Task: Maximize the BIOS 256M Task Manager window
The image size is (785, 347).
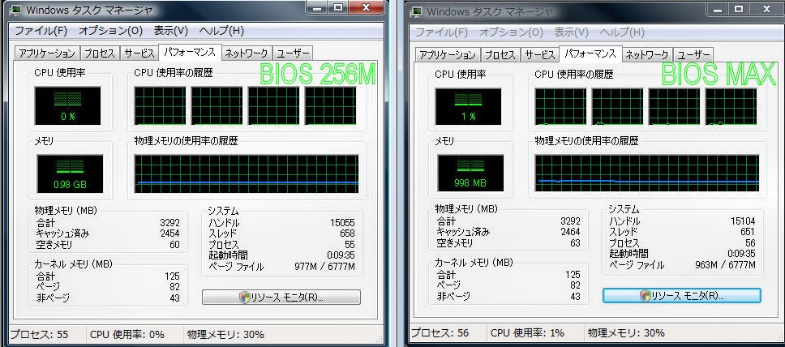Action: pos(338,7)
